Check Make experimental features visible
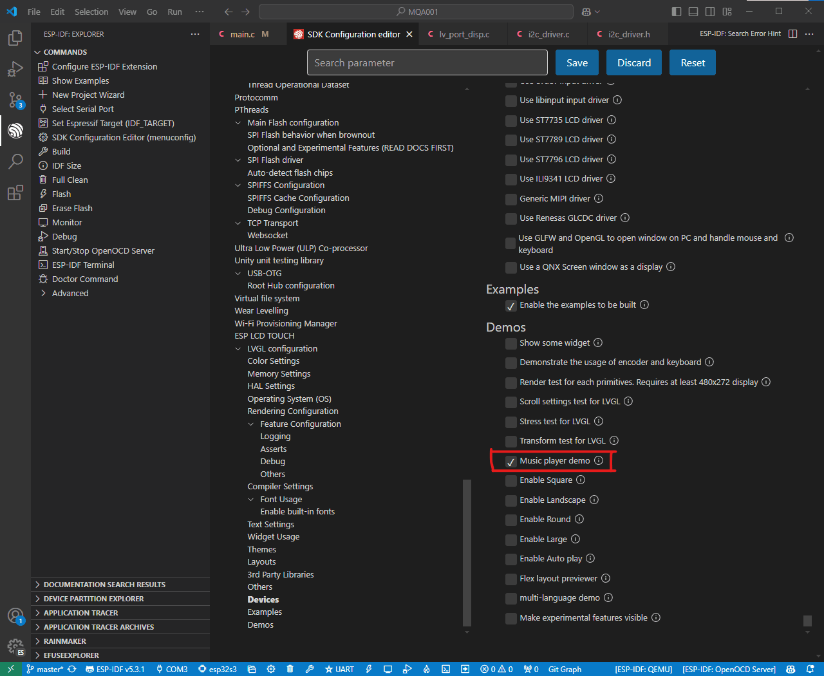This screenshot has width=824, height=676. 511,618
